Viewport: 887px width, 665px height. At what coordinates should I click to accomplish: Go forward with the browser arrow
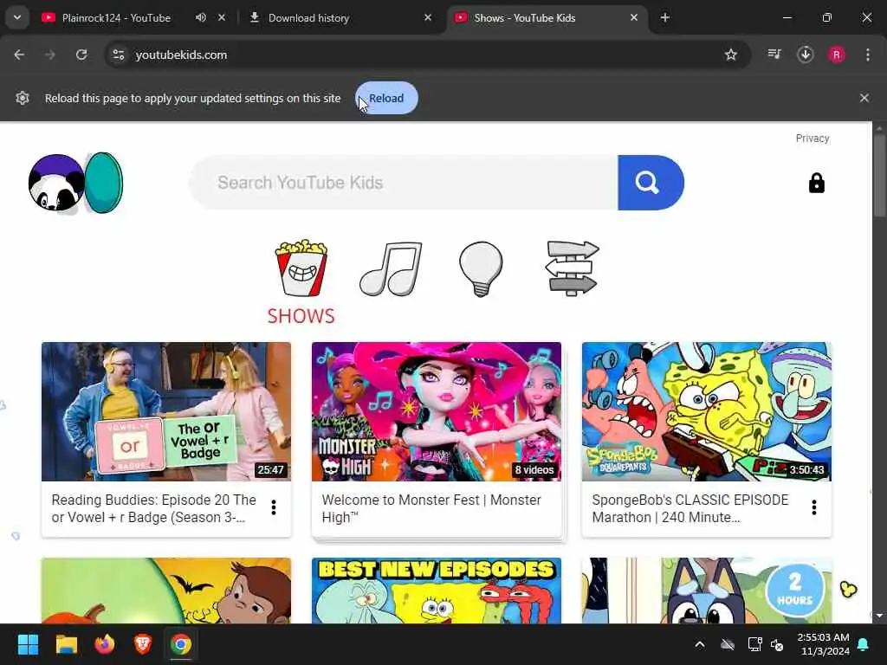click(x=50, y=55)
